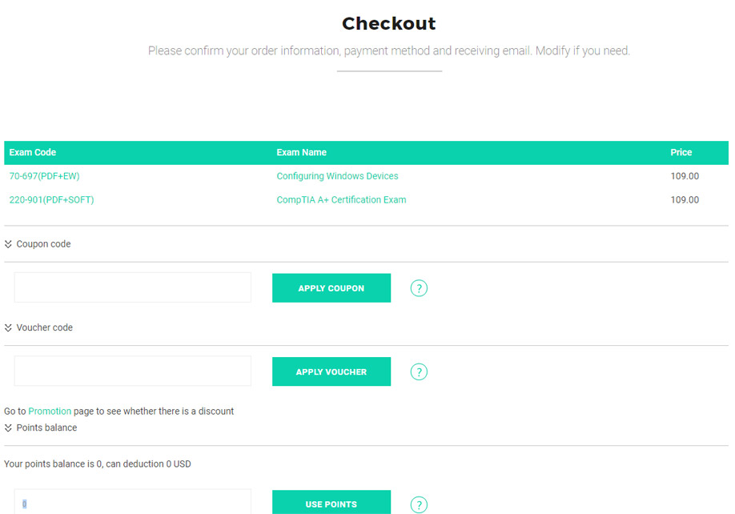Open the Promotion page link
This screenshot has width=735, height=514.
click(50, 411)
